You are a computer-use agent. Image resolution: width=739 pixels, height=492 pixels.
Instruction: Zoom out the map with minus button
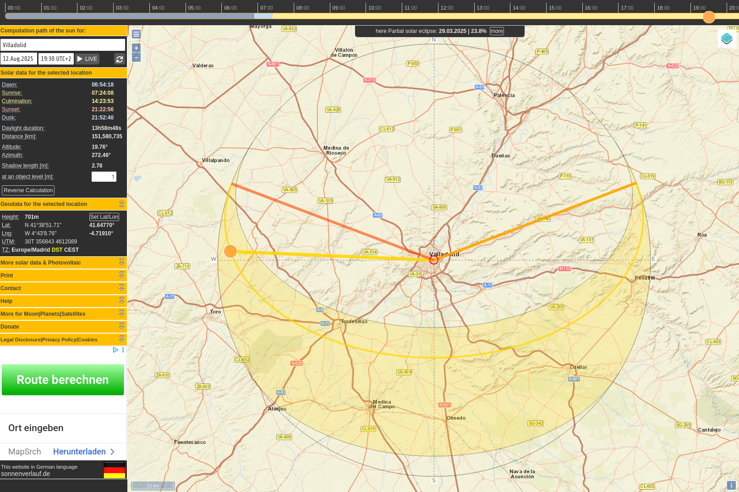point(136,57)
